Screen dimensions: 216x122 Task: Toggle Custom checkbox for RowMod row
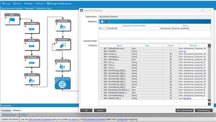(171, 51)
